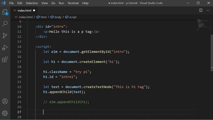This screenshot has height=120, width=213.
Task: Minimize the VS Code window
Action: 188,3
